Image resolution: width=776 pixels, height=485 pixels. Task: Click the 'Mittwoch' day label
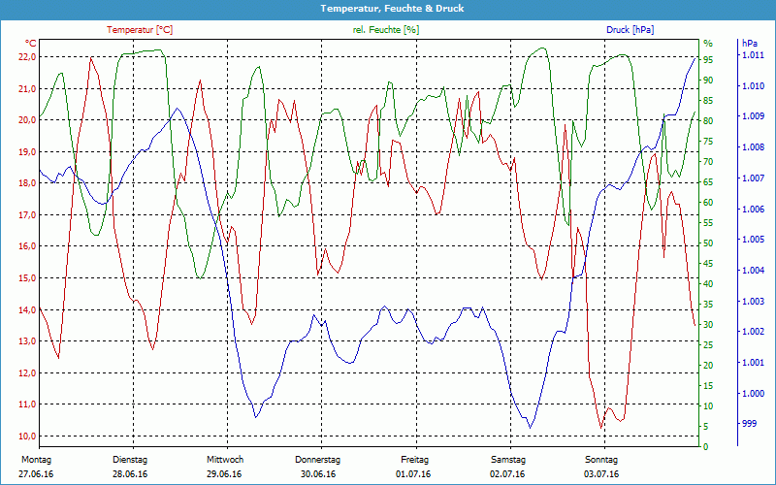[x=225, y=460]
